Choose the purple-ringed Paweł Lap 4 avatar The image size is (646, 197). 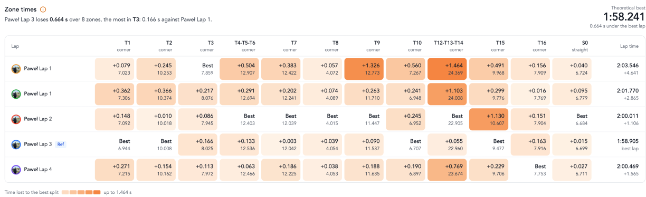click(x=16, y=169)
